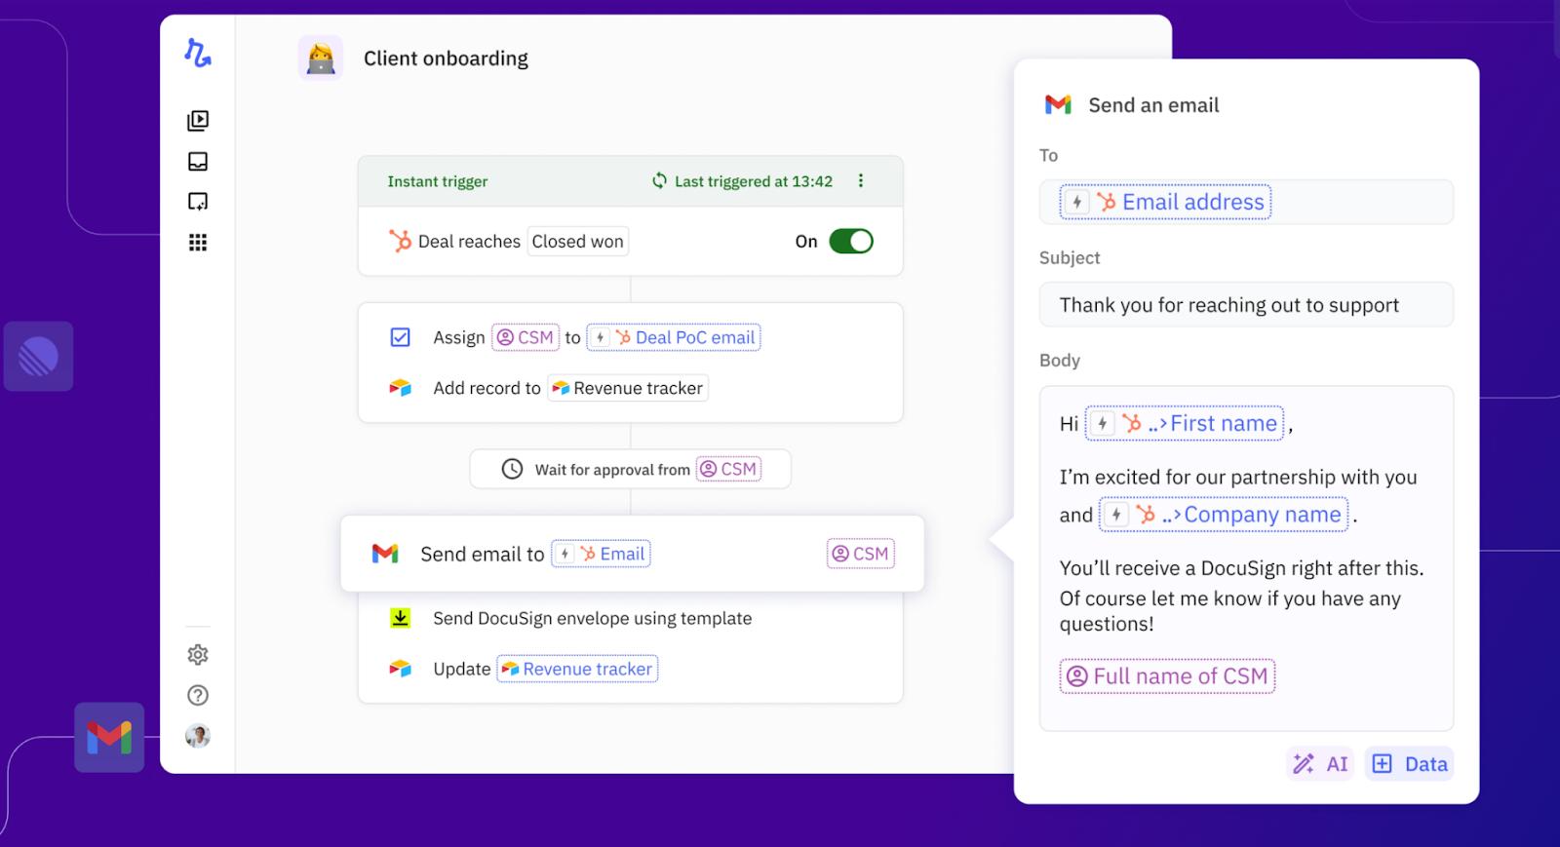Image resolution: width=1560 pixels, height=847 pixels.
Task: Click the Send DocuSign envelope using template step
Action: [x=593, y=618]
